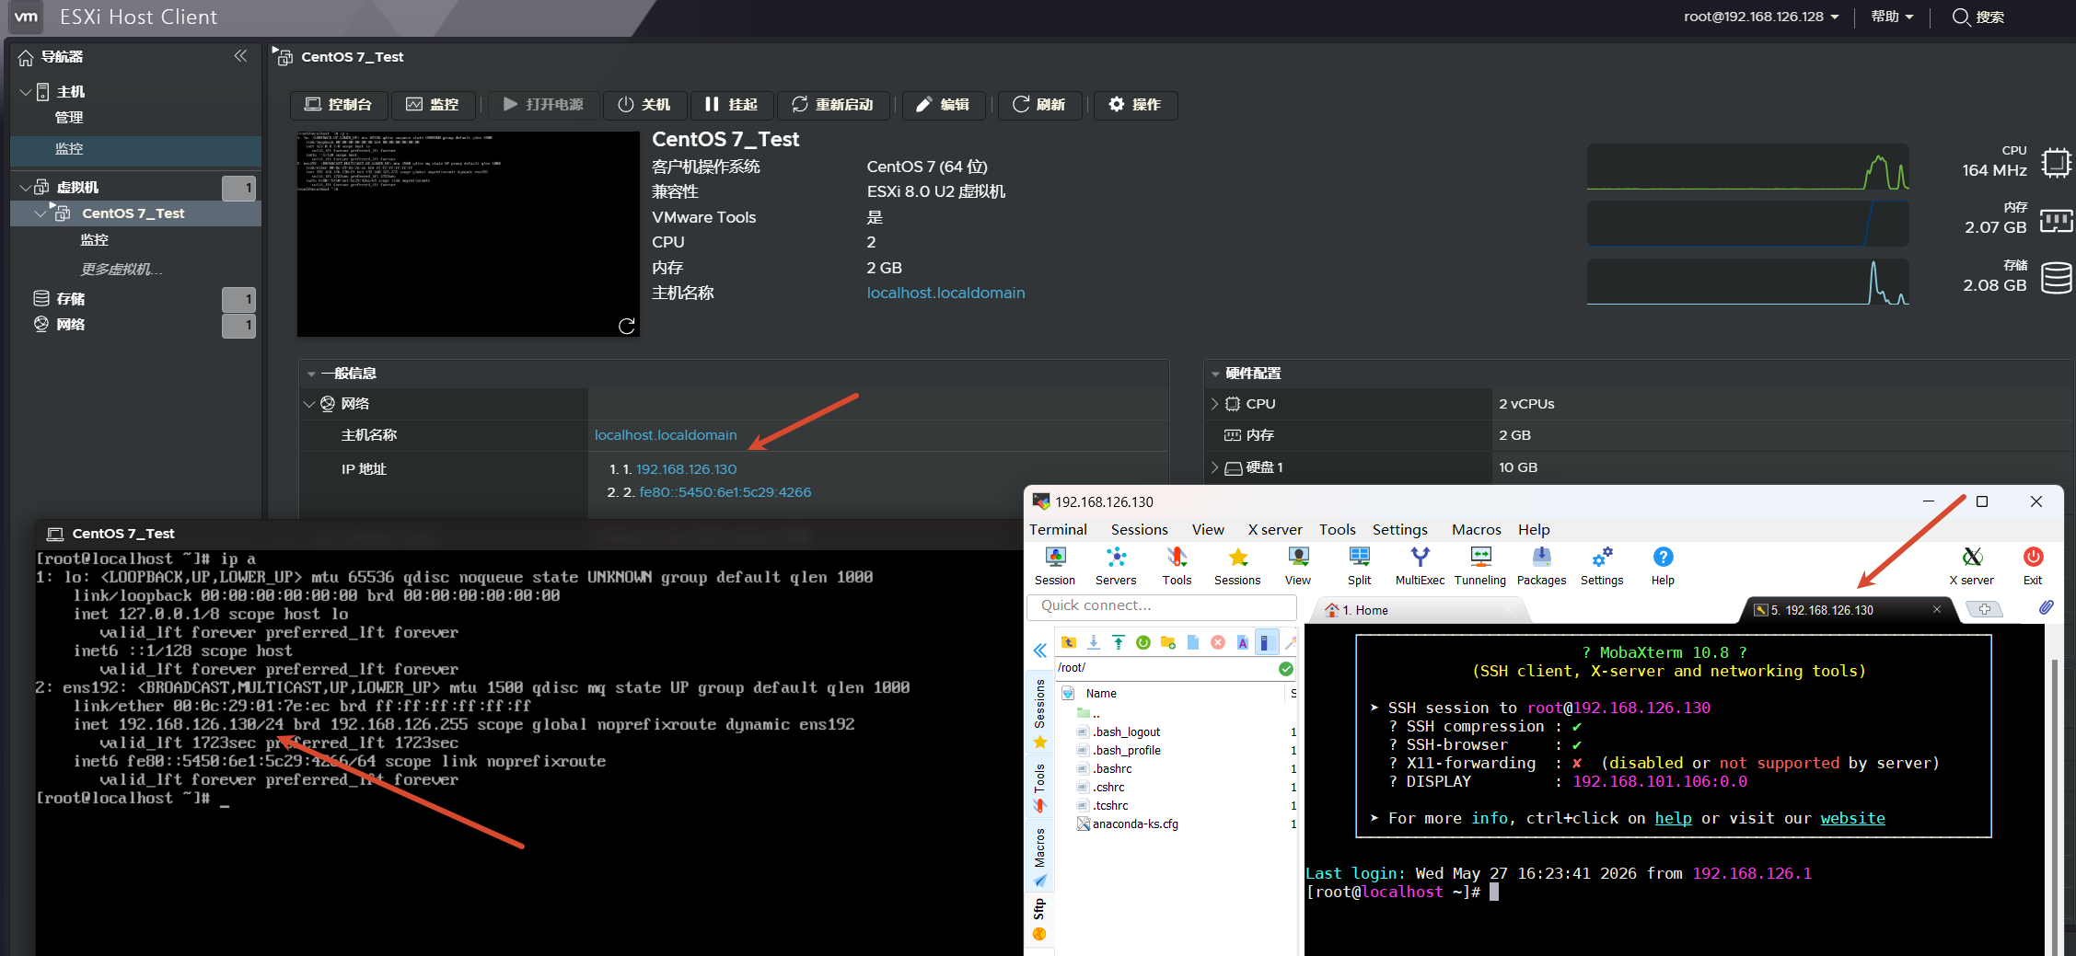Click the 重新启动 restart button
Image resolution: width=2076 pixels, height=956 pixels.
coord(833,105)
